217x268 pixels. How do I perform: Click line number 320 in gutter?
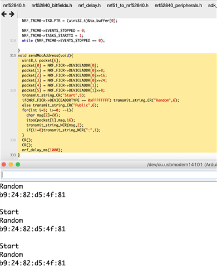[x=13, y=90]
